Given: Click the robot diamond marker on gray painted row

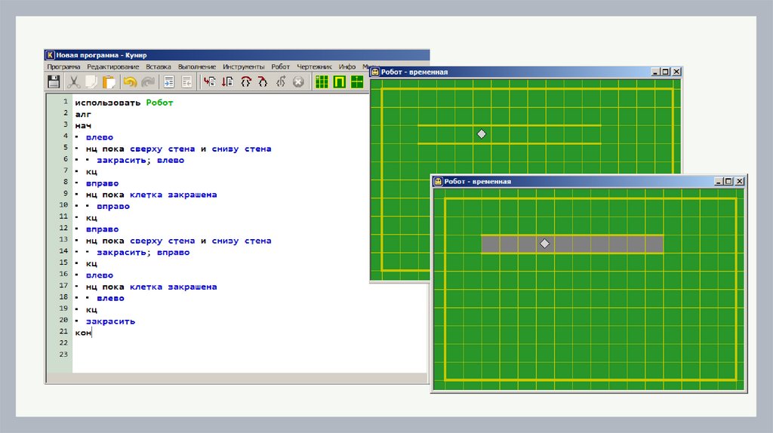Looking at the screenshot, I should (x=544, y=244).
